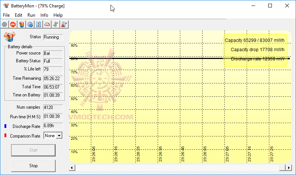This screenshot has width=296, height=175.
Task: Click the 23:26:45 time axis label
Action: 182,154
